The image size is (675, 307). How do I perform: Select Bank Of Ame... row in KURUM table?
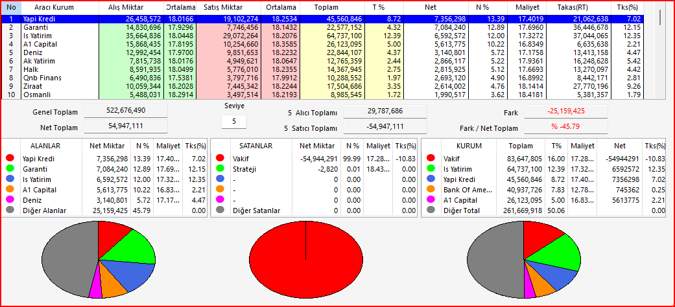543,190
